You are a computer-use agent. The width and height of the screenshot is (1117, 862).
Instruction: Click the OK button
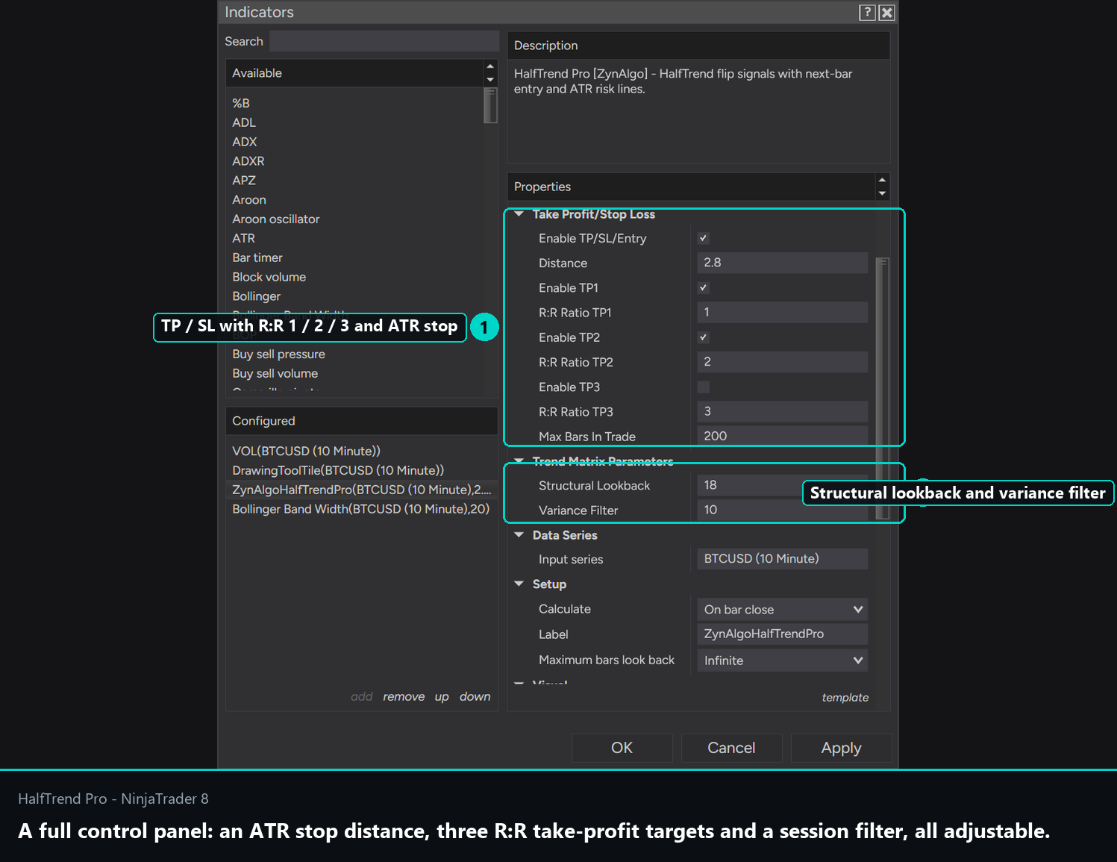[622, 748]
